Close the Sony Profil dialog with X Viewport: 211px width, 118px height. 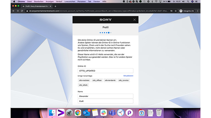[134, 20]
